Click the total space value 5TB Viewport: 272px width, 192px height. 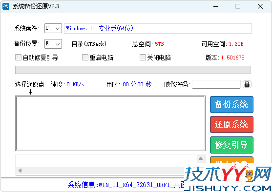159,44
